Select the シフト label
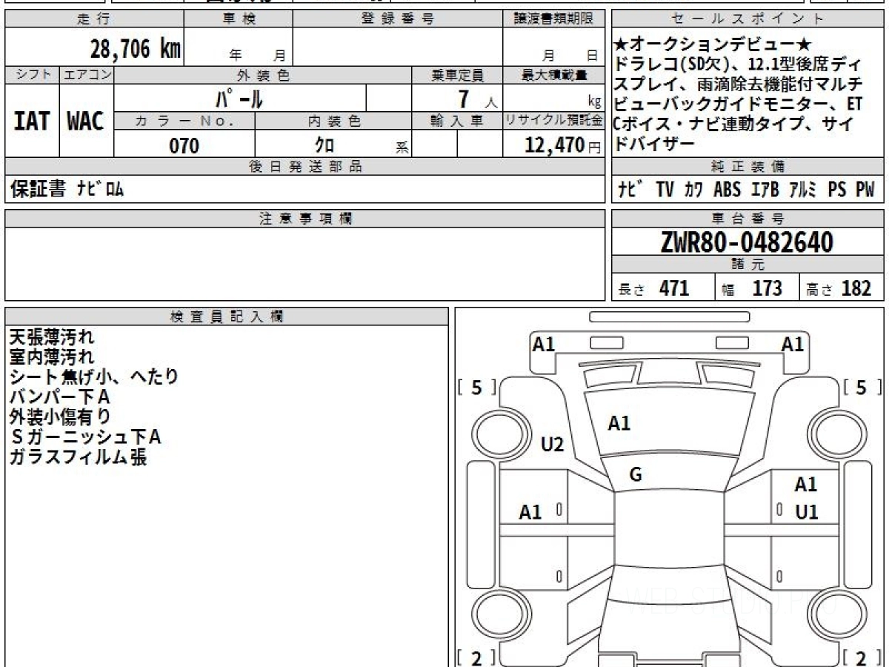This screenshot has width=889, height=667. (x=33, y=75)
